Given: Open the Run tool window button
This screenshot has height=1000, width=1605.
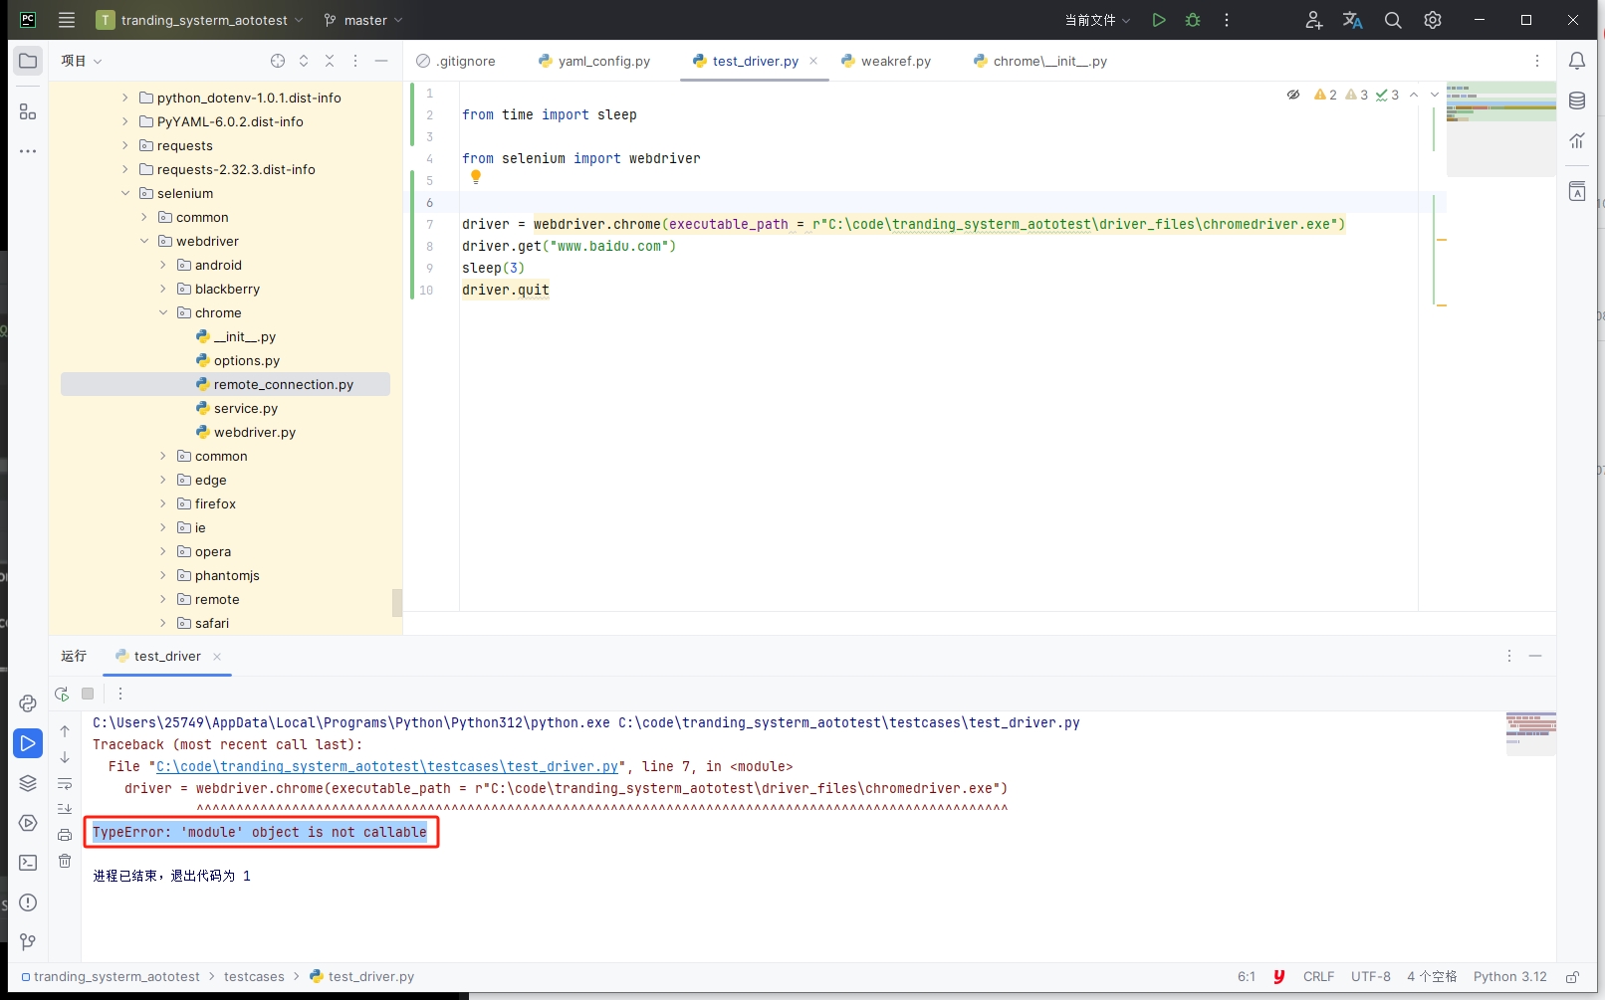Looking at the screenshot, I should click(28, 743).
